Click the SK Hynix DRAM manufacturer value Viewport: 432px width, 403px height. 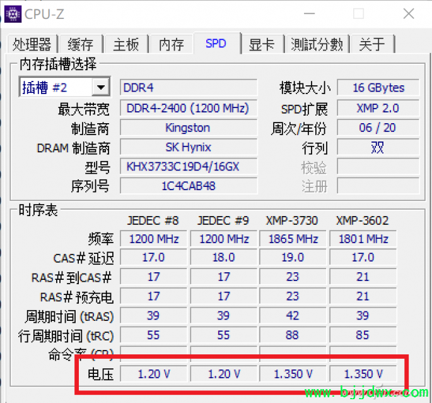[189, 147]
